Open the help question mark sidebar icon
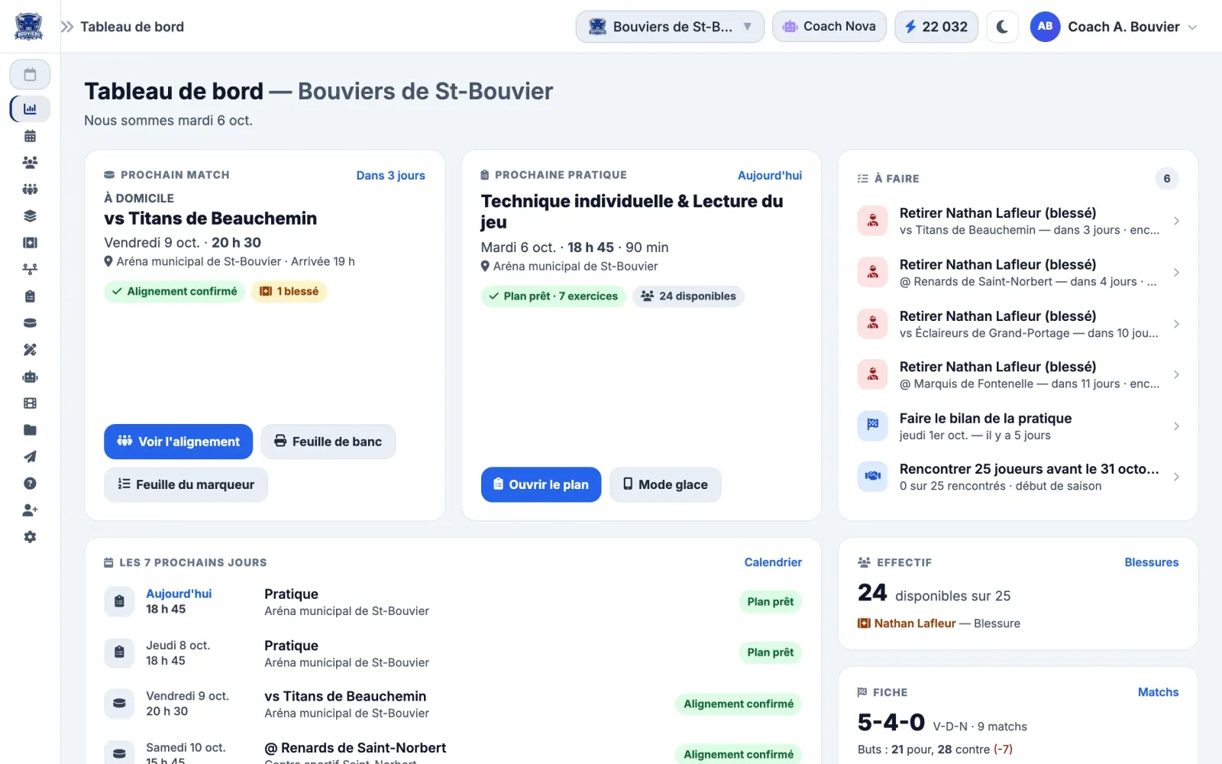 (x=30, y=484)
